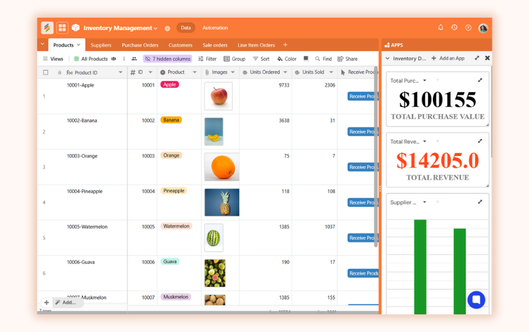Switch to the Suppliers tab

tap(101, 45)
